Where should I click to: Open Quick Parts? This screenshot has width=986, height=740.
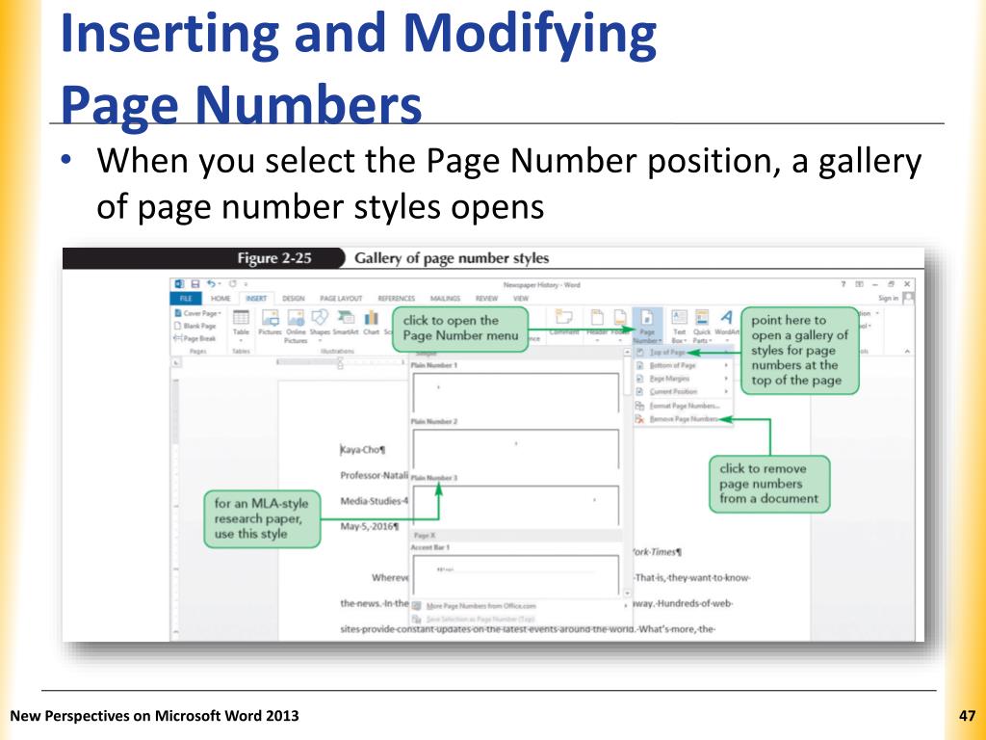(x=701, y=326)
